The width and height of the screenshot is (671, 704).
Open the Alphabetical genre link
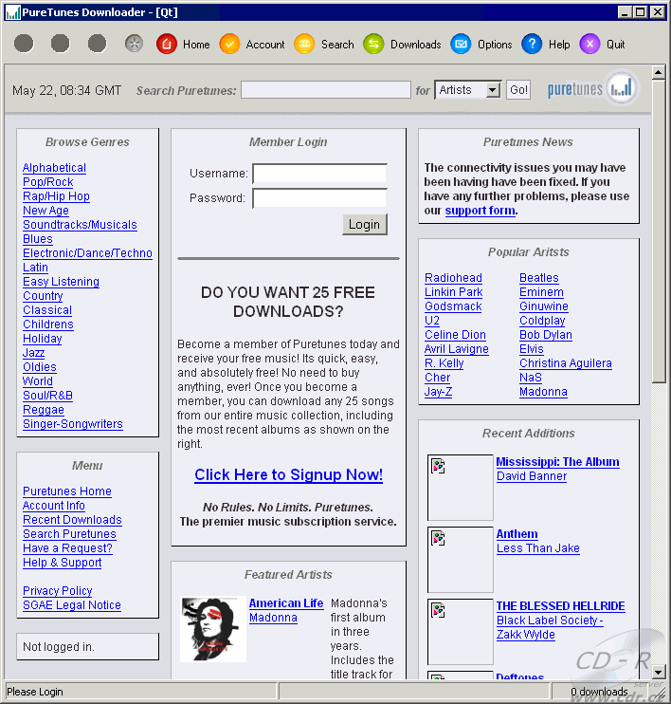(x=54, y=168)
